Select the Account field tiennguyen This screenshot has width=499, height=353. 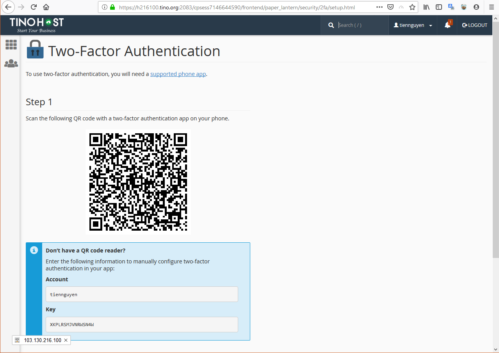click(x=142, y=294)
